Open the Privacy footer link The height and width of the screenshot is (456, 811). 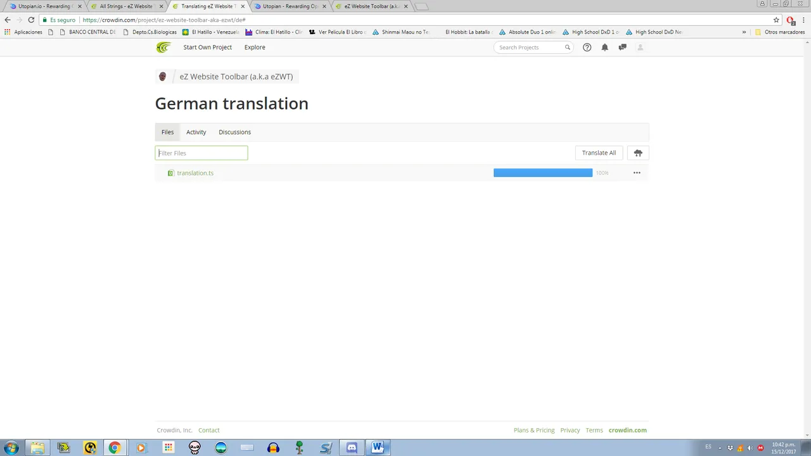(570, 430)
